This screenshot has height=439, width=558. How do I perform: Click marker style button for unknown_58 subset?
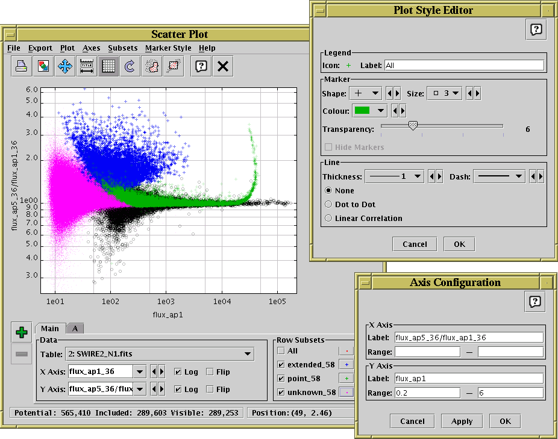point(346,393)
